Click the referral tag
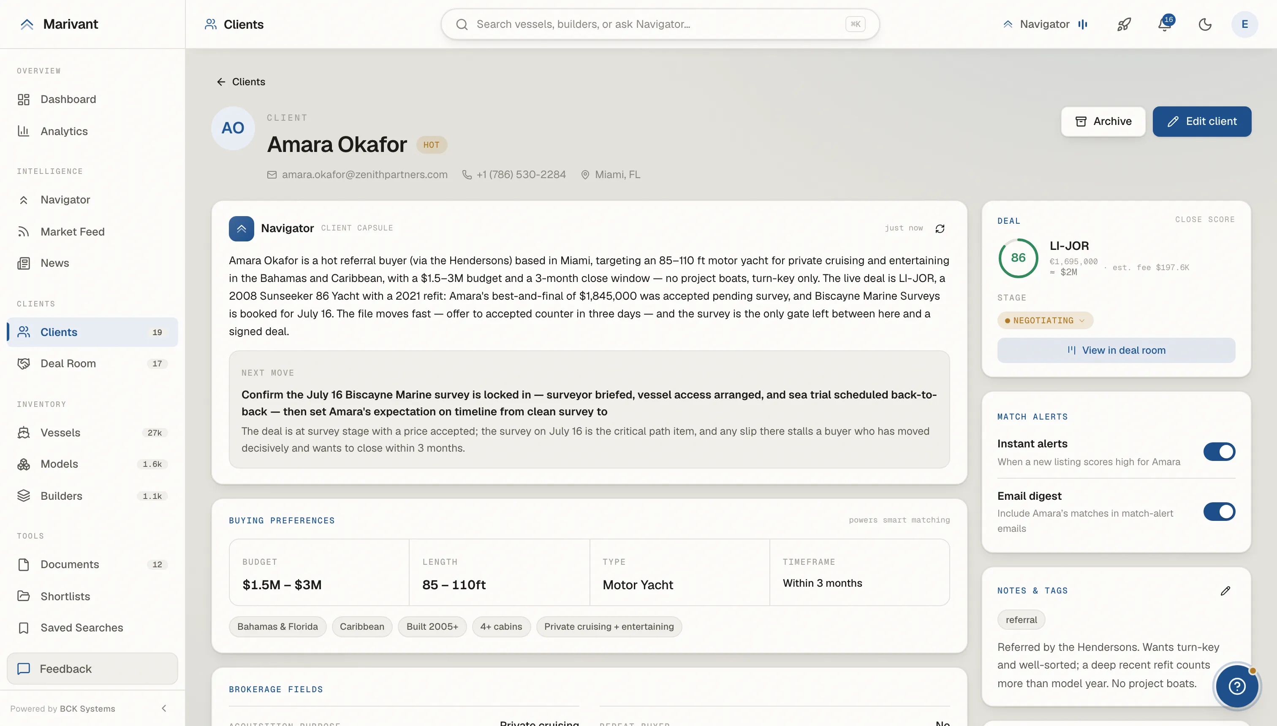1277x726 pixels. pyautogui.click(x=1021, y=620)
